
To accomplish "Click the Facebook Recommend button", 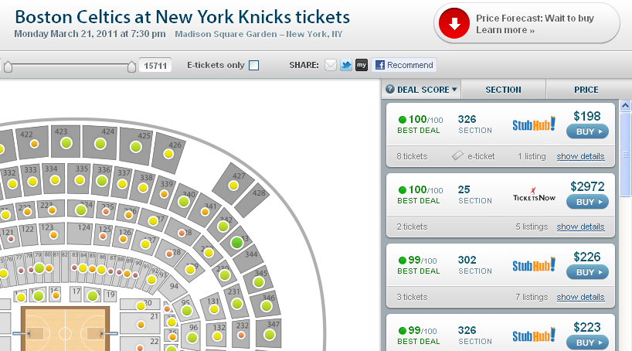I will pos(404,65).
